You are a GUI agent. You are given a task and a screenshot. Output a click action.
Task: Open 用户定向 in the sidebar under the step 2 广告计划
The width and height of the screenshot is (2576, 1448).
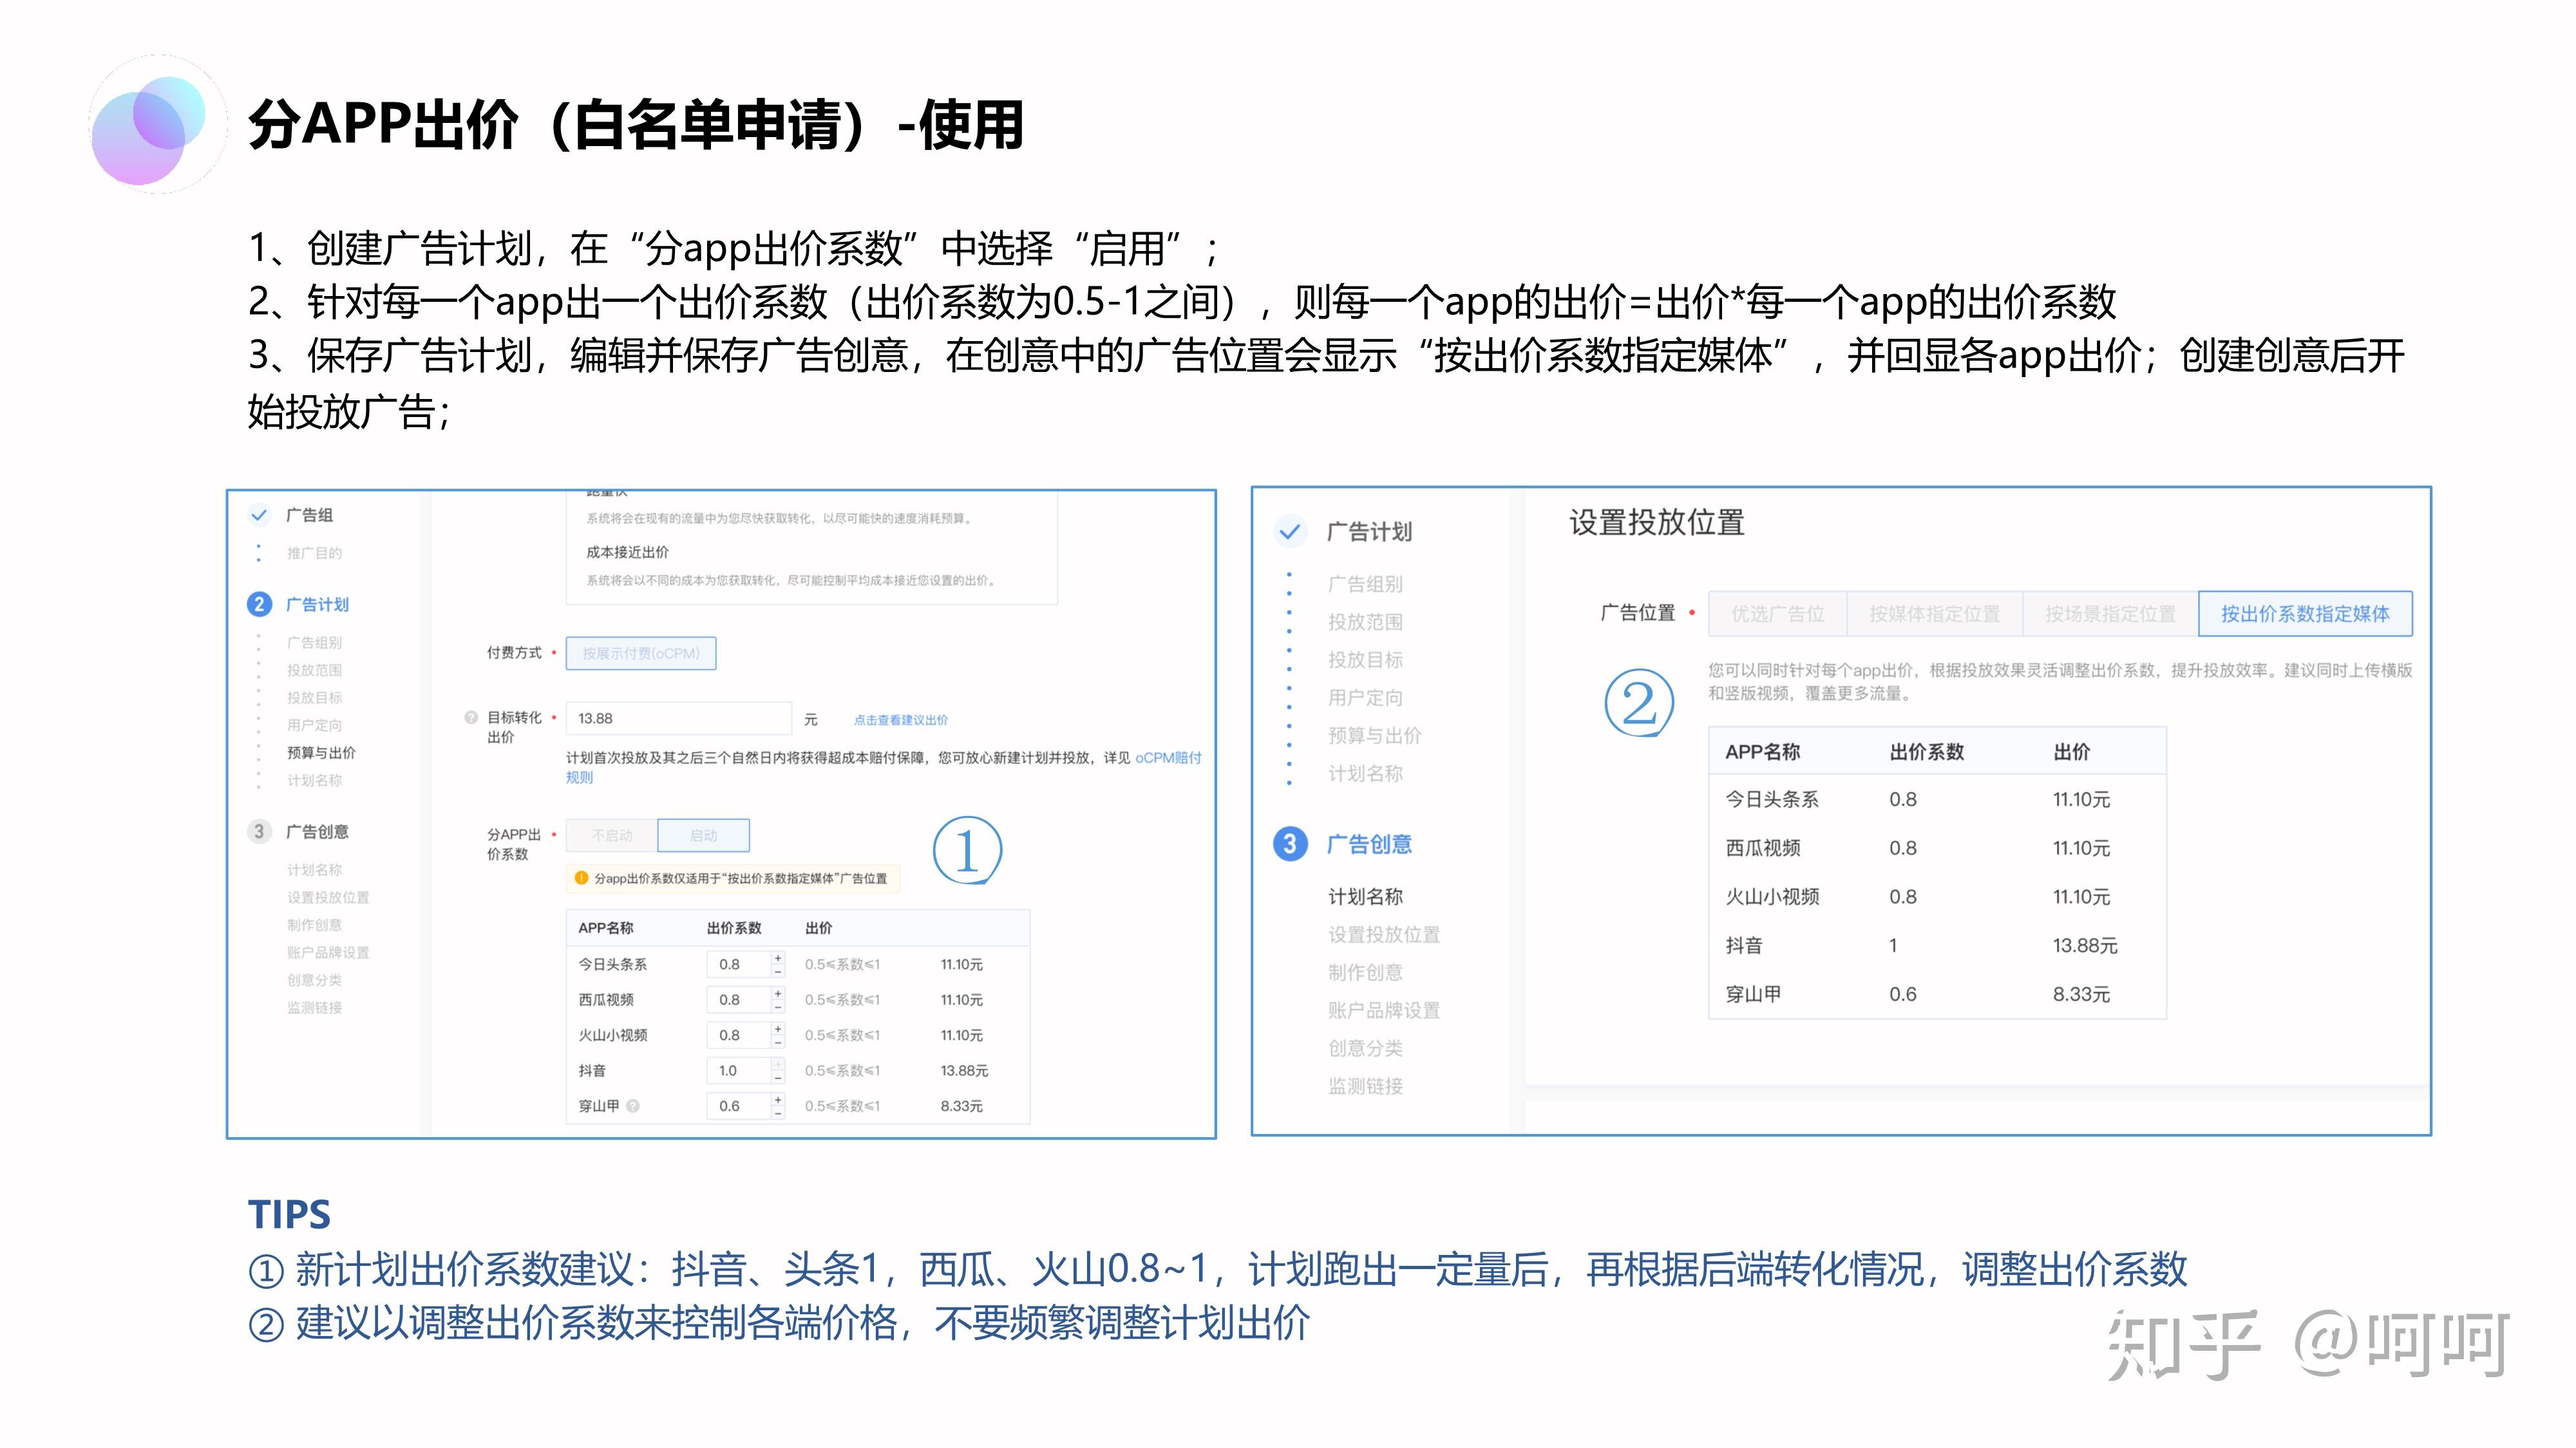point(314,725)
